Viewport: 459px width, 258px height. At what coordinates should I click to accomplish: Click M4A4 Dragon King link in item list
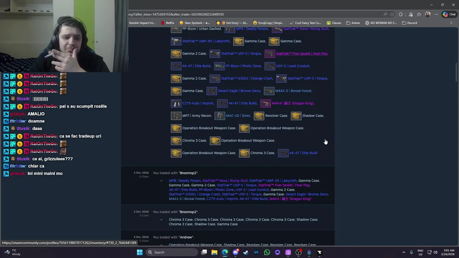(x=293, y=103)
